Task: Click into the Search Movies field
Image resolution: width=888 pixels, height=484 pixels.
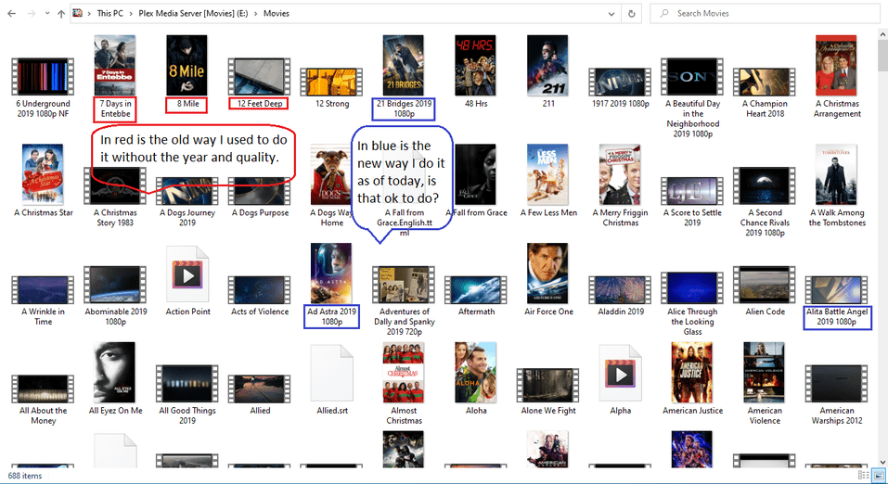Action: (x=765, y=14)
